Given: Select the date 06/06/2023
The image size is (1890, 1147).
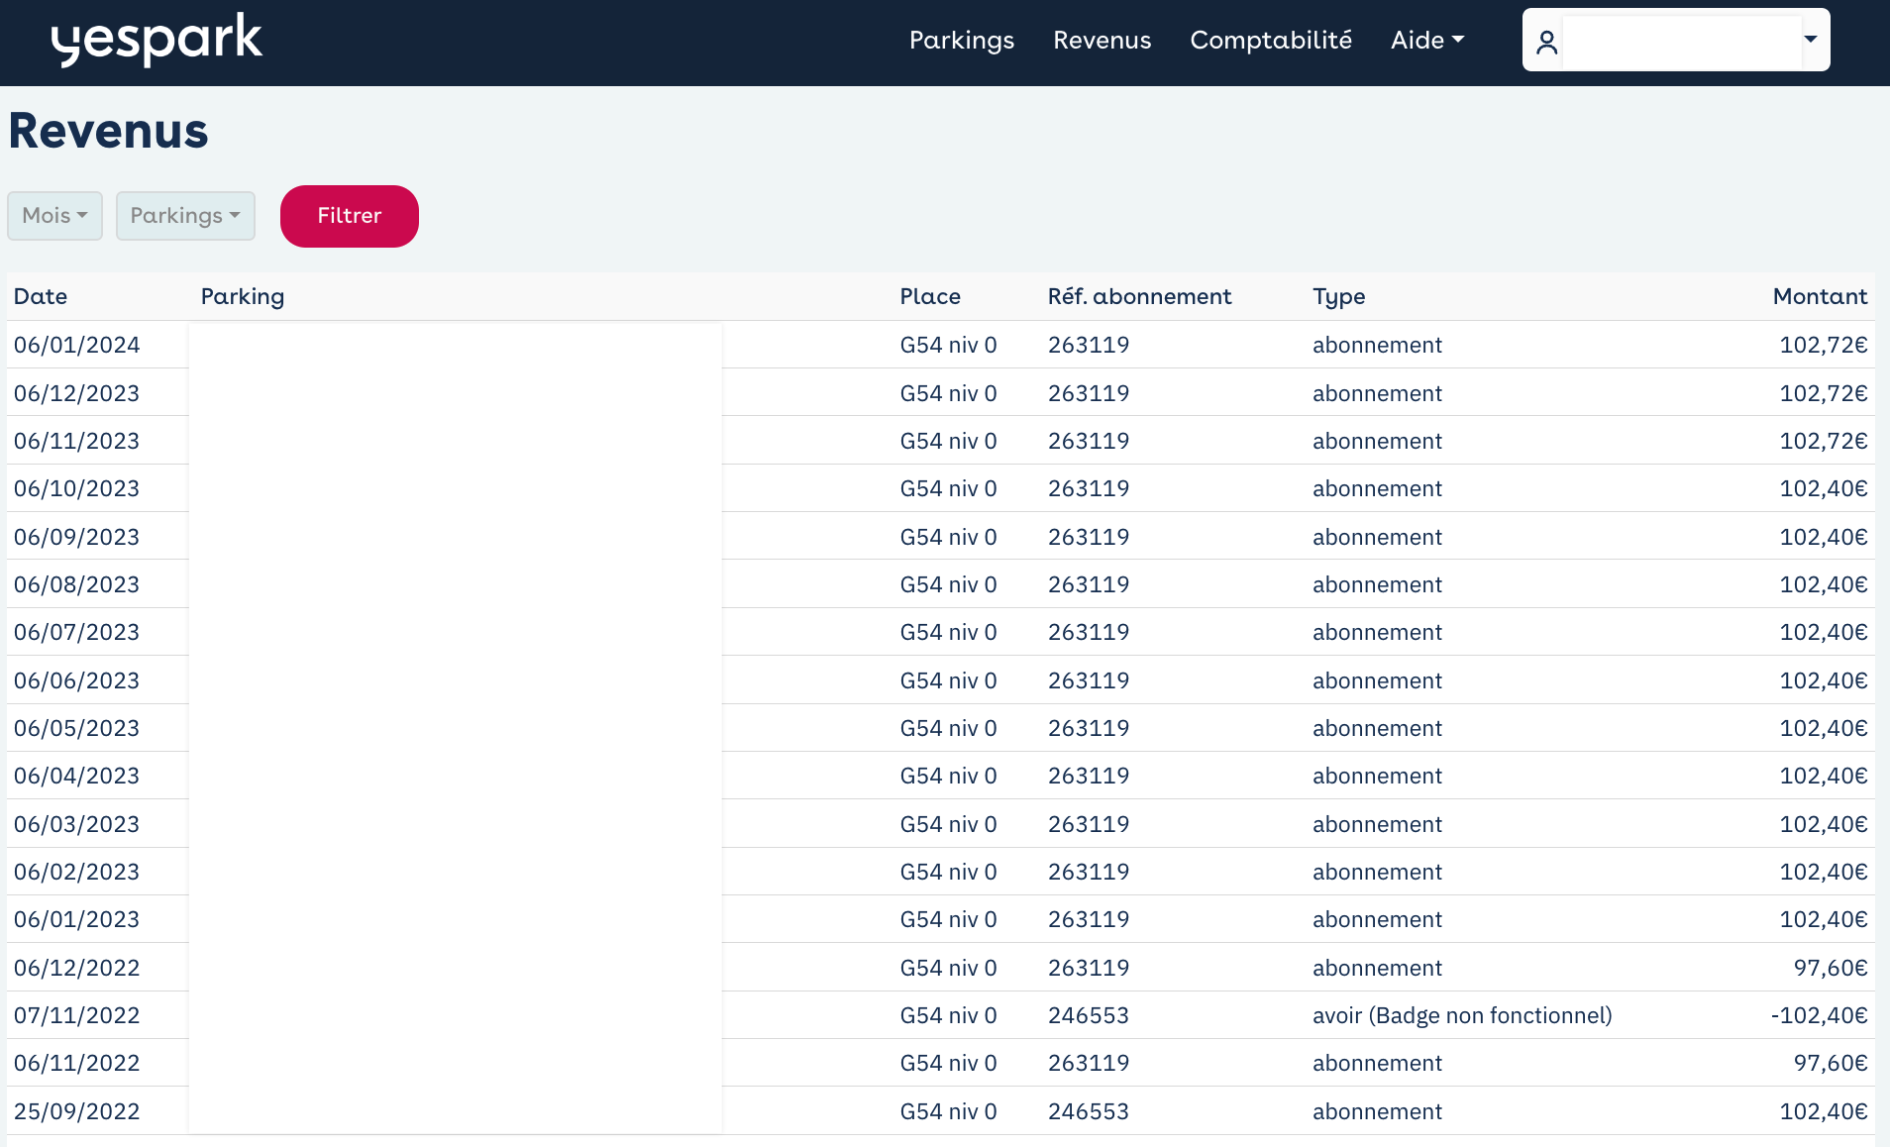Looking at the screenshot, I should (x=77, y=680).
